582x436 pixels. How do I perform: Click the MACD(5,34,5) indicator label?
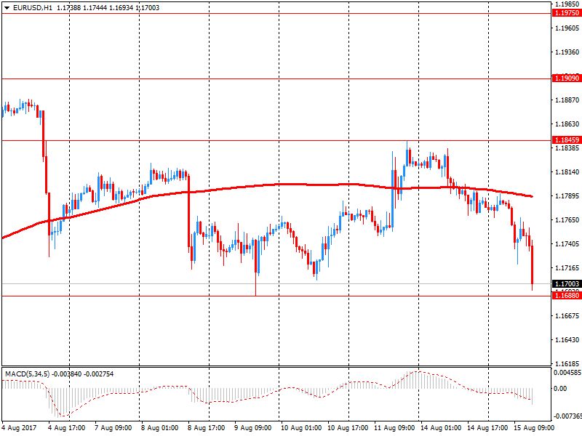(27, 374)
